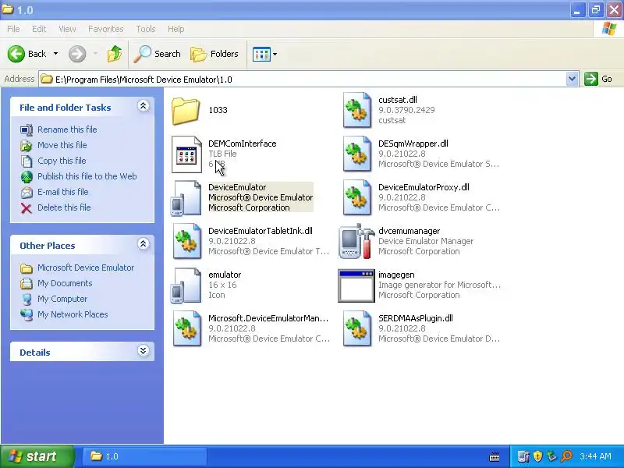Select the custsat.dll file icon
Image resolution: width=624 pixels, height=468 pixels.
(x=357, y=110)
